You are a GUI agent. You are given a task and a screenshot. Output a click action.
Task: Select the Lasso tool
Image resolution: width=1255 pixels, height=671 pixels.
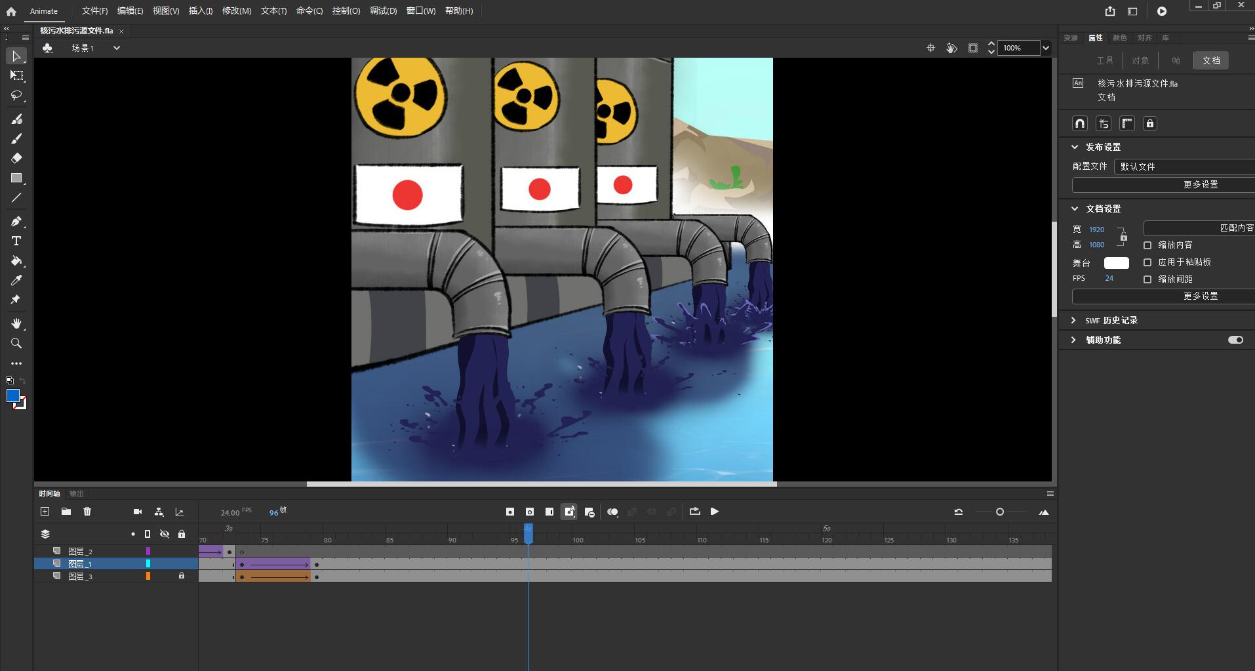[16, 96]
